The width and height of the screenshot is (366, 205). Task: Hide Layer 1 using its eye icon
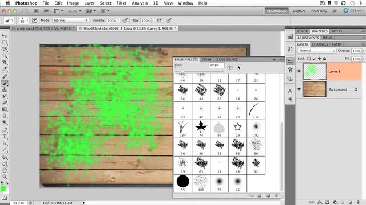click(x=299, y=71)
